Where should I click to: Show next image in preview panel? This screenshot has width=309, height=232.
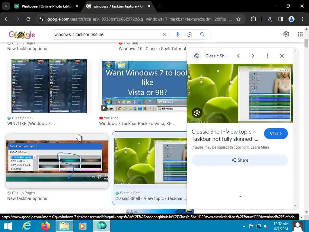(x=253, y=56)
